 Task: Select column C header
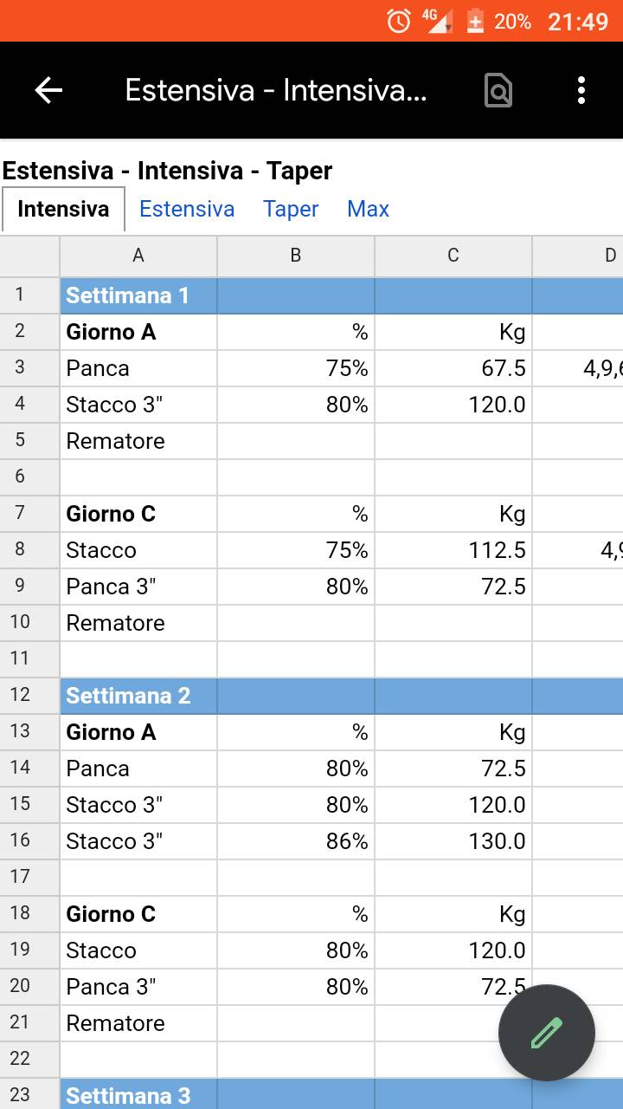[x=453, y=256]
